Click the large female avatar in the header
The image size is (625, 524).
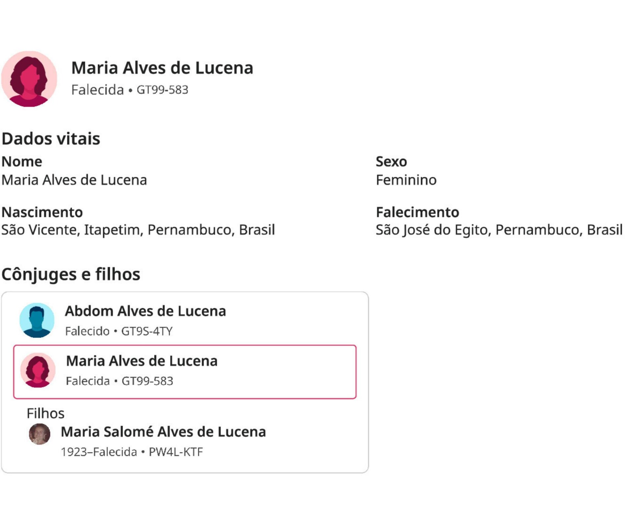click(x=29, y=79)
